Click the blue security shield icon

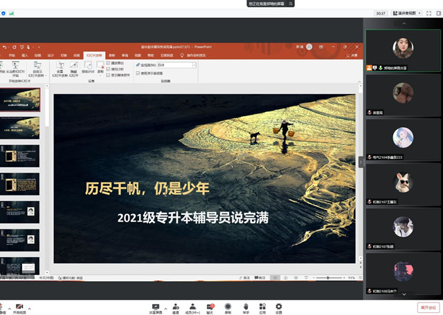(3, 13)
